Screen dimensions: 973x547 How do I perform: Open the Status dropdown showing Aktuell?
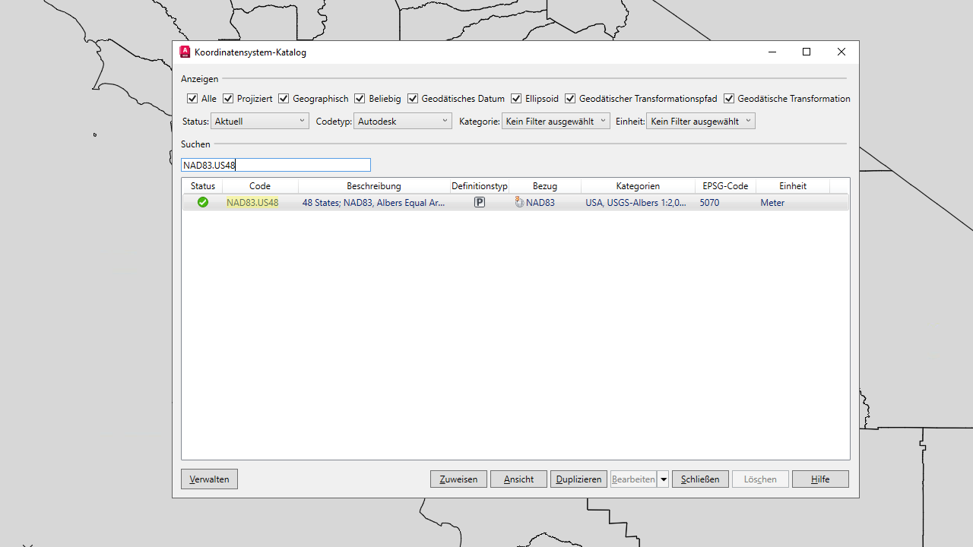click(260, 121)
